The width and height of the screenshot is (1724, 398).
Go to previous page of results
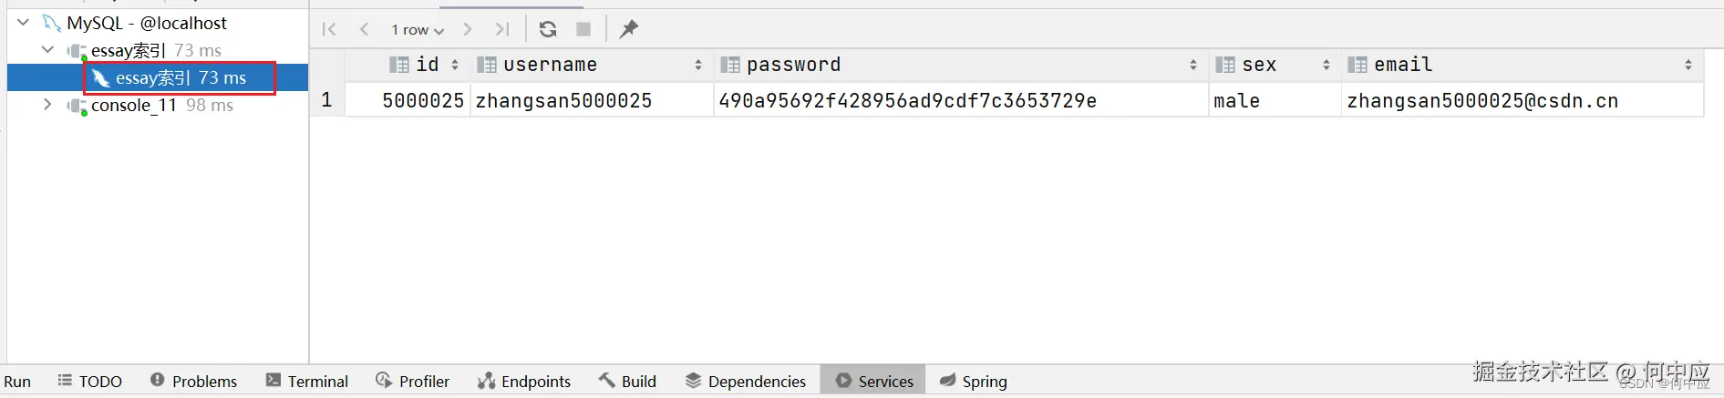pyautogui.click(x=365, y=29)
